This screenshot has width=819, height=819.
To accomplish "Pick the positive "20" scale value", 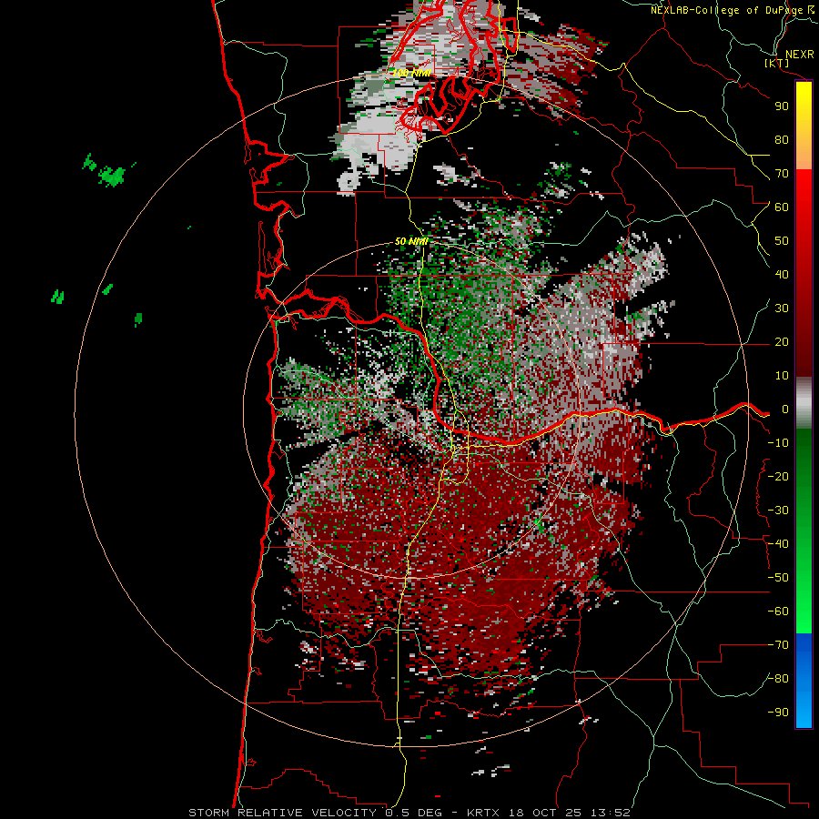I will click(x=782, y=341).
